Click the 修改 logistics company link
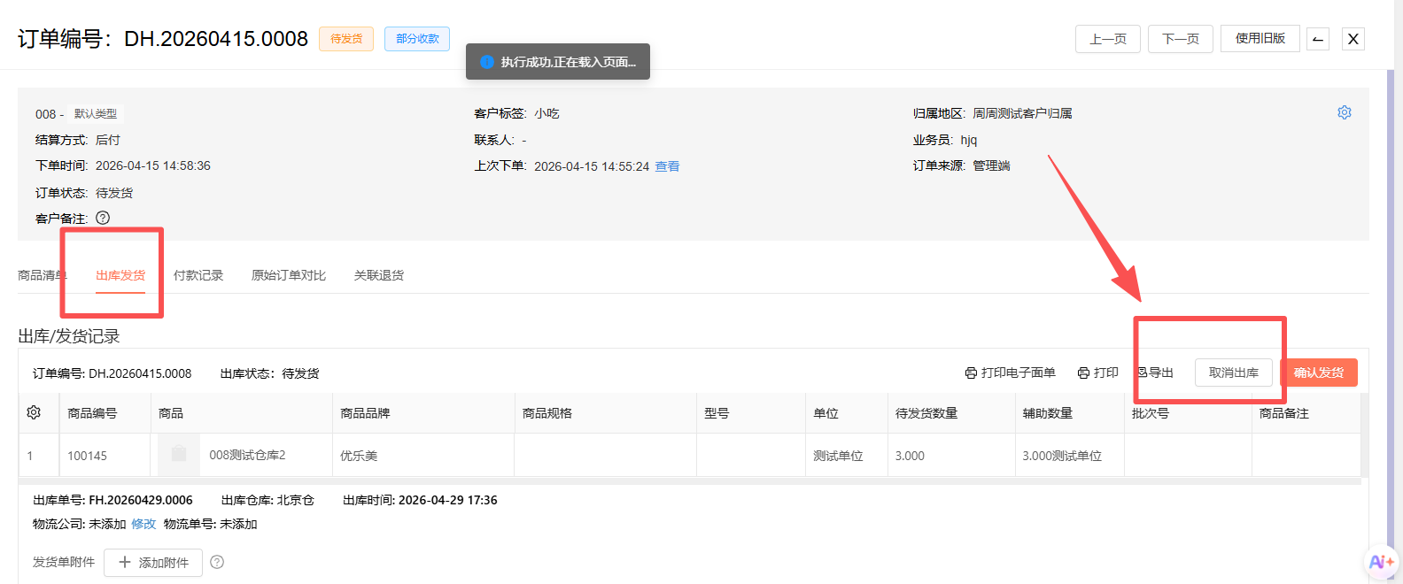Viewport: 1403px width, 584px height. [x=143, y=524]
